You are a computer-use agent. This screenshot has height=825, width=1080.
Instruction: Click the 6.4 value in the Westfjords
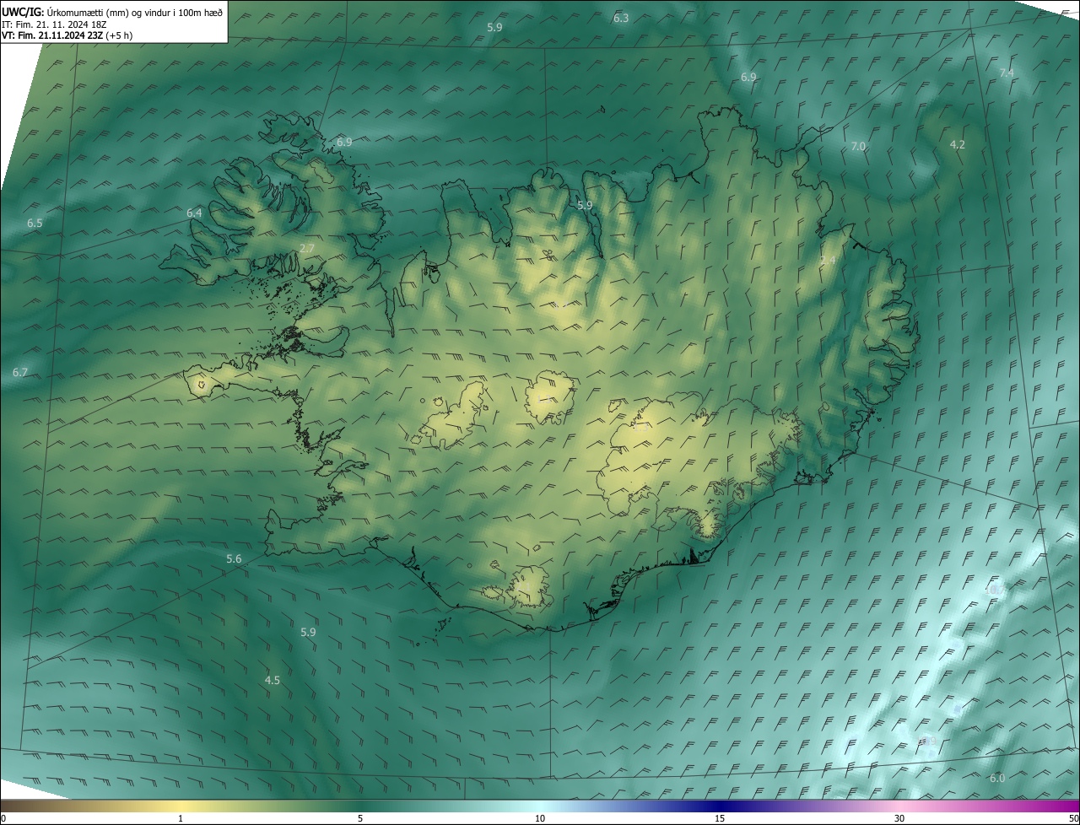[194, 213]
